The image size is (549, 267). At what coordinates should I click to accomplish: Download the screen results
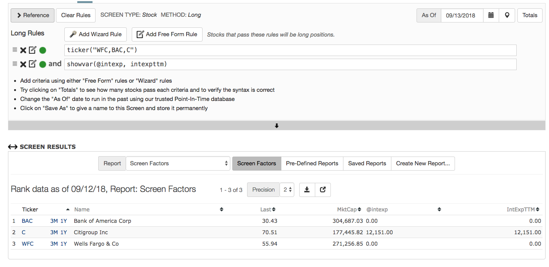point(307,190)
